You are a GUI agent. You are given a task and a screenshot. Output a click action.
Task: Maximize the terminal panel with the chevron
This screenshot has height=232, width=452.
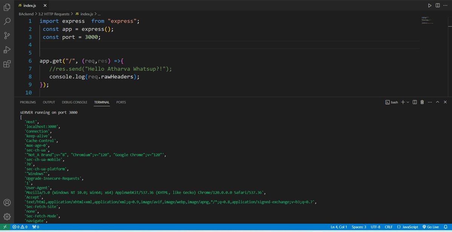[x=437, y=102]
